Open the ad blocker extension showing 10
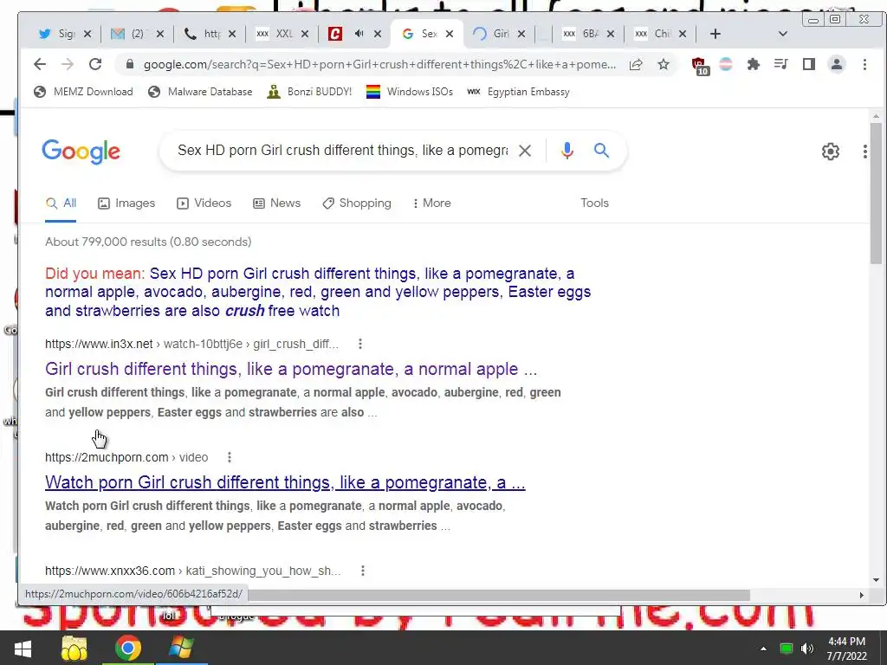The image size is (887, 665). tap(700, 65)
